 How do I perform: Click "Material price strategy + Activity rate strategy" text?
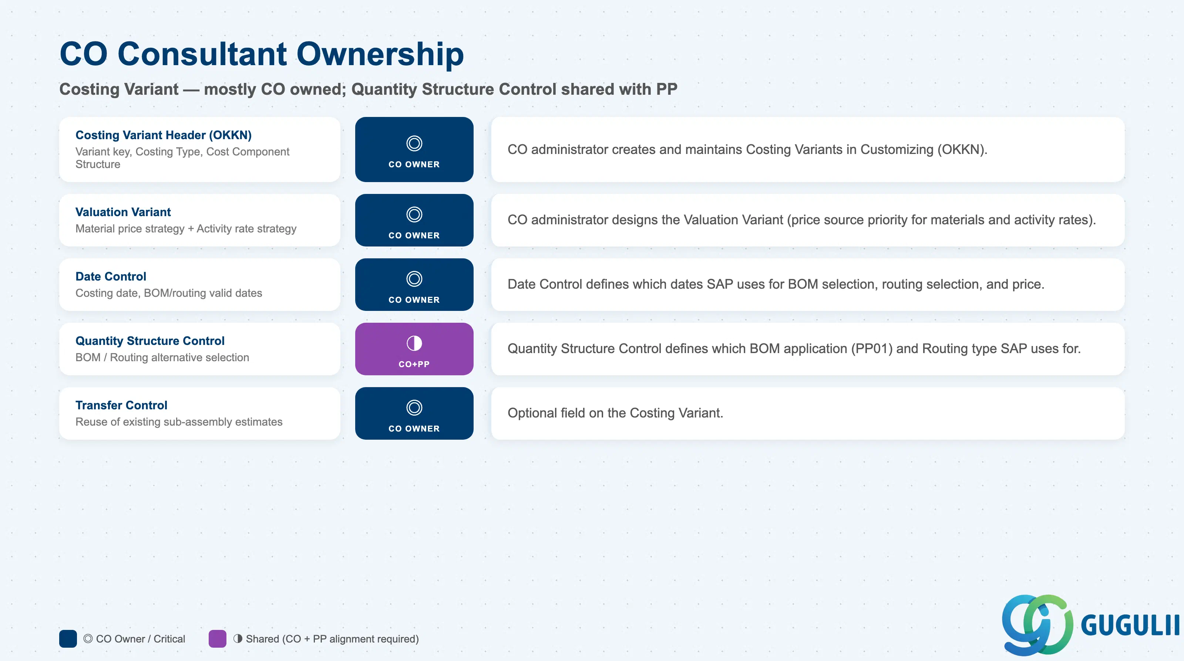point(186,228)
